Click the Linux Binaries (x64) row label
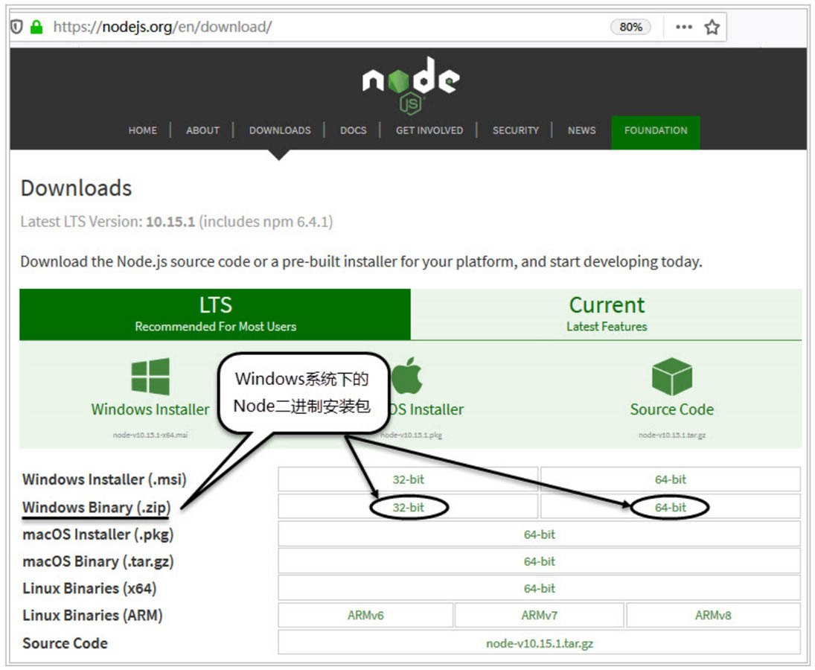The image size is (815, 670). [x=89, y=588]
